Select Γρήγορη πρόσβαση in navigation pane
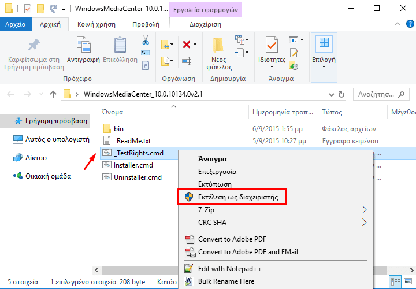The height and width of the screenshot is (289, 416). pyautogui.click(x=45, y=121)
